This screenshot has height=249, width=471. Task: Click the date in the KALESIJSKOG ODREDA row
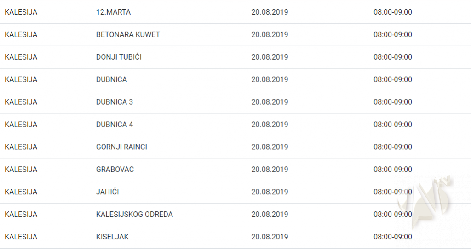pos(270,215)
